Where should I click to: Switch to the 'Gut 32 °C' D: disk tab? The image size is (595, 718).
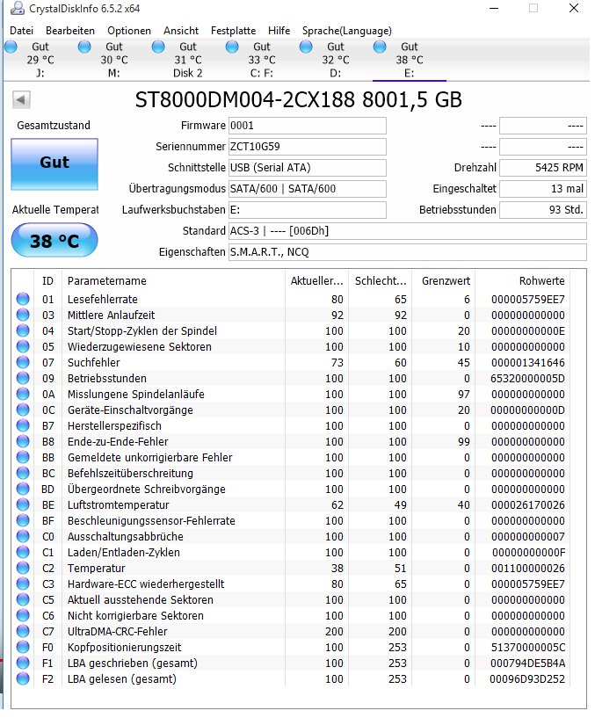click(335, 60)
